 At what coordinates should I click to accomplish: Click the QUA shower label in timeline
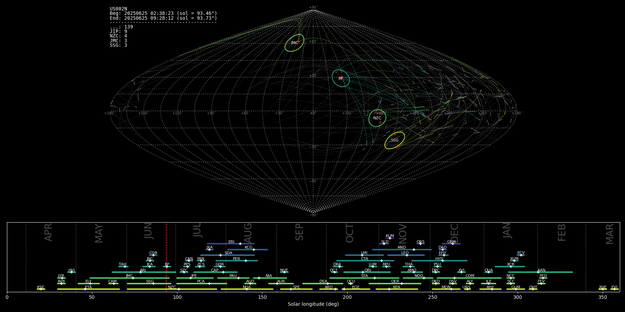(489, 270)
